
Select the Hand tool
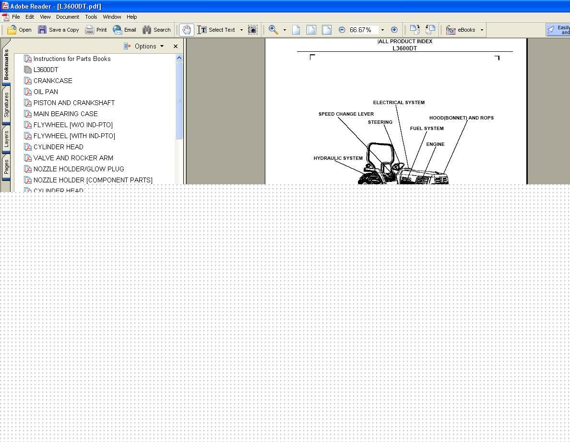click(187, 30)
